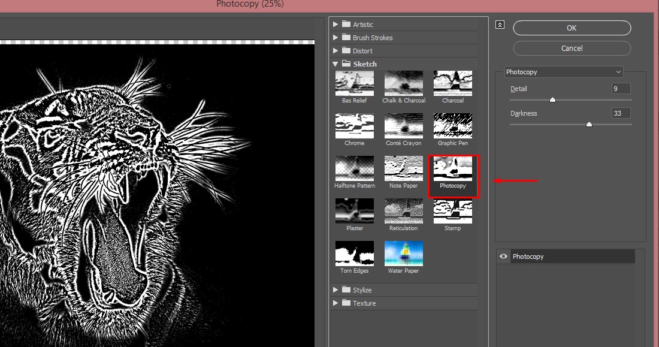Screen dimensions: 659x347
Task: Click the Detail value field showing 9
Action: tap(621, 89)
